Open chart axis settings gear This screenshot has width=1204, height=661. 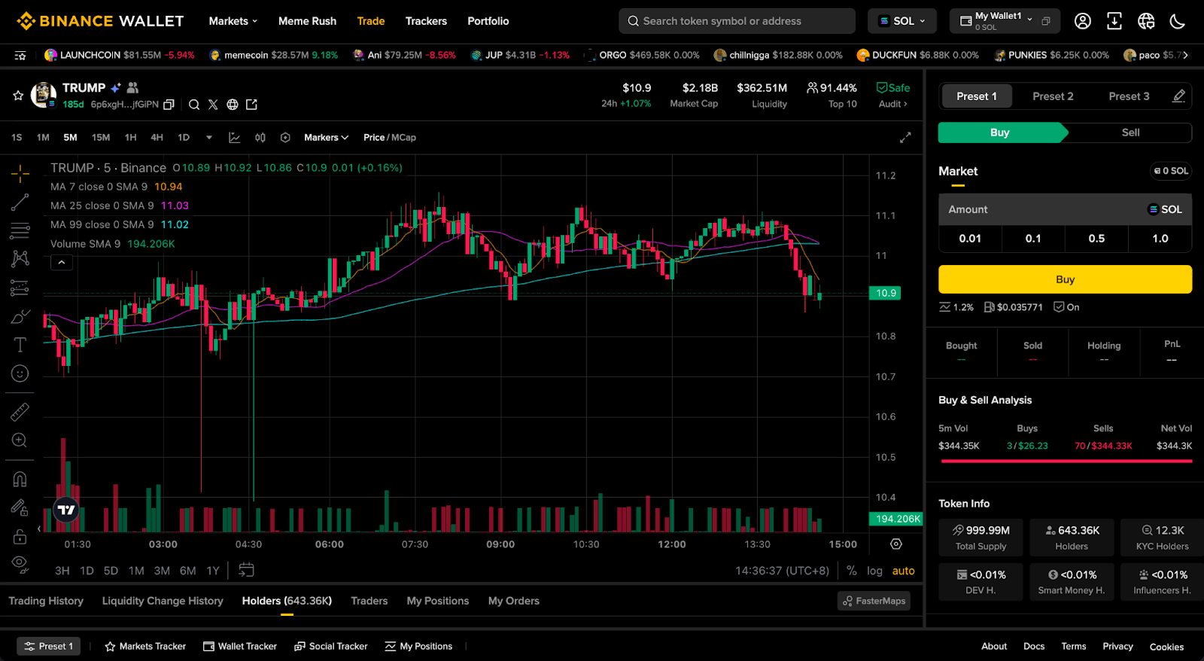(x=896, y=544)
